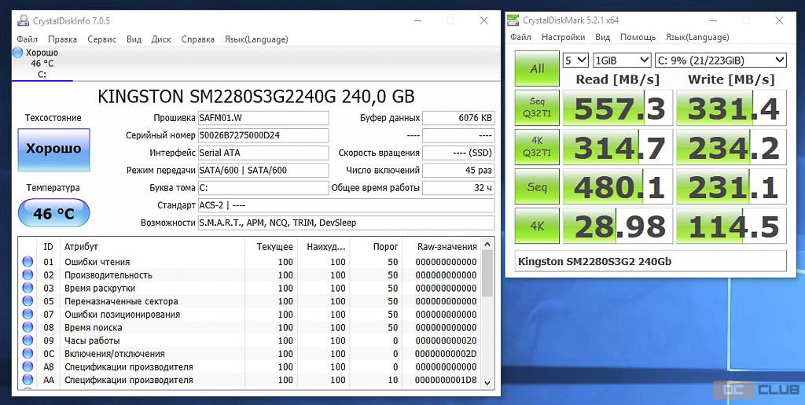Open the test size dropdown showing 1GiB
Viewport: 805px width, 405px height.
(623, 60)
